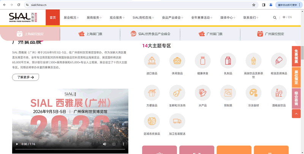Open video more options menu

(123, 144)
